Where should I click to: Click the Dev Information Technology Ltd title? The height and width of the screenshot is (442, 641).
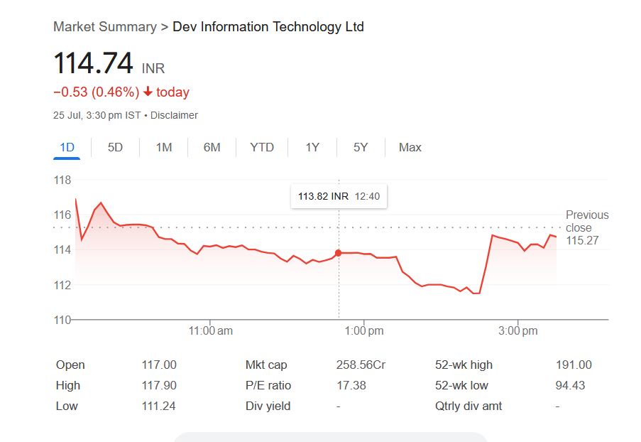point(268,27)
